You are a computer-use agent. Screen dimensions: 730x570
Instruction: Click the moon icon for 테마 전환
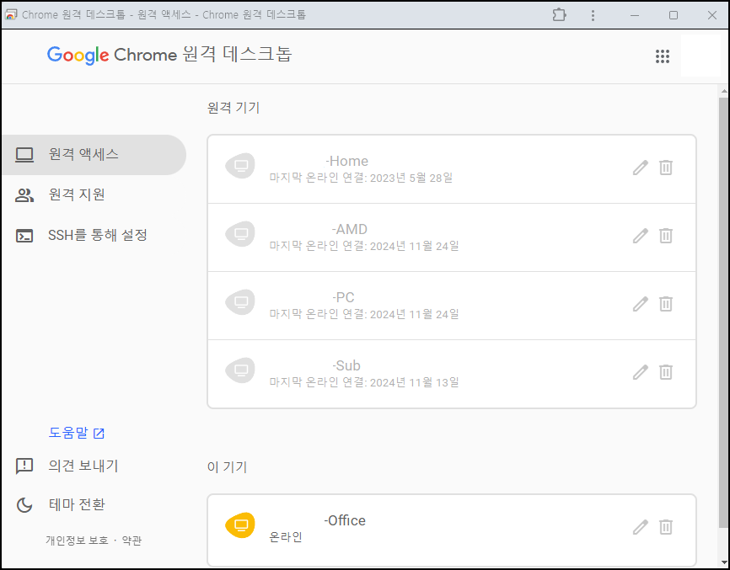click(24, 505)
